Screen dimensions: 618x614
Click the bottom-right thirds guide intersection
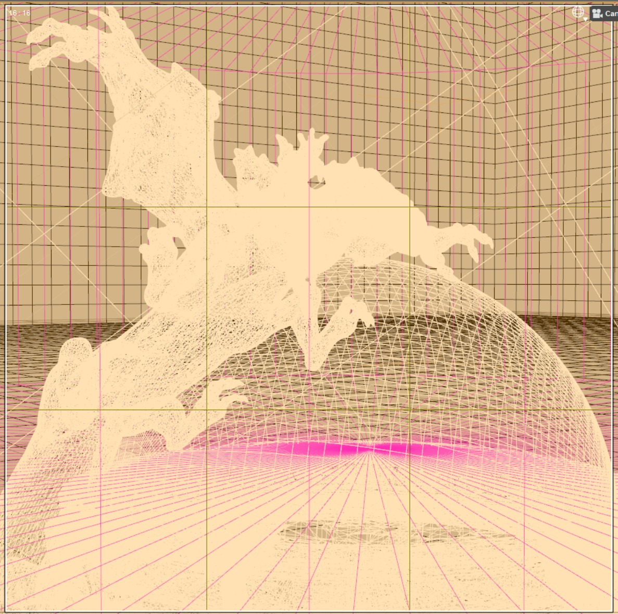pyautogui.click(x=410, y=410)
